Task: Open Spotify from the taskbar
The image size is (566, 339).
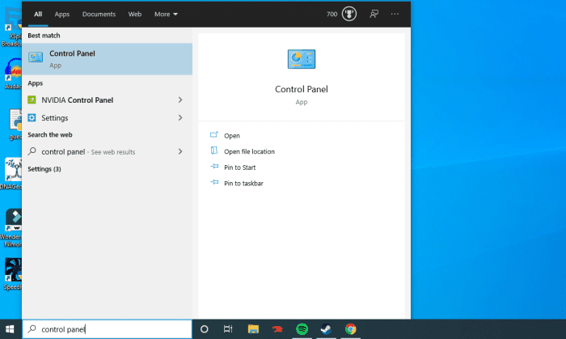Action: [x=302, y=329]
